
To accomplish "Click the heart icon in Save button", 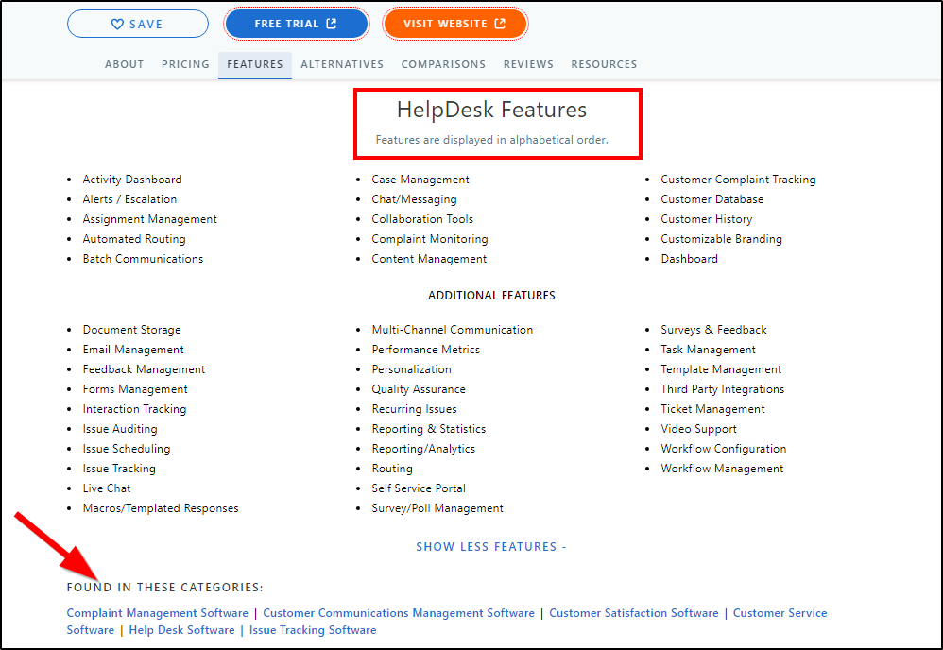I will click(x=118, y=25).
